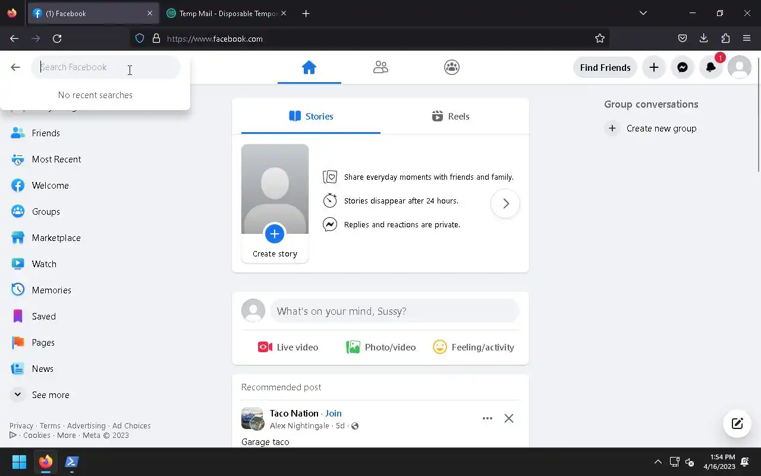Click the Find Friends button

point(605,67)
